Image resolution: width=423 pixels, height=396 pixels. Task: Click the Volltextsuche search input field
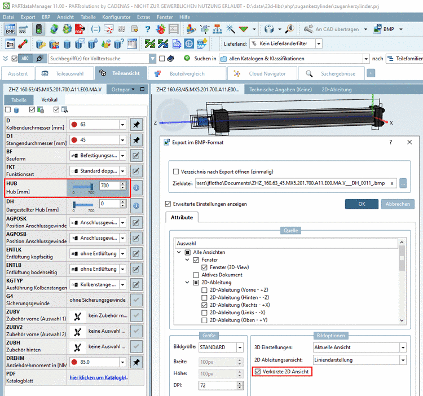(x=99, y=58)
